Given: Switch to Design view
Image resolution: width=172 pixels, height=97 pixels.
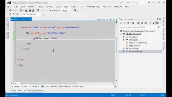Looking at the screenshot, I should [16, 86].
